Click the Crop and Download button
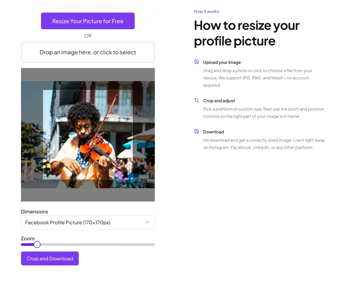 50,259
